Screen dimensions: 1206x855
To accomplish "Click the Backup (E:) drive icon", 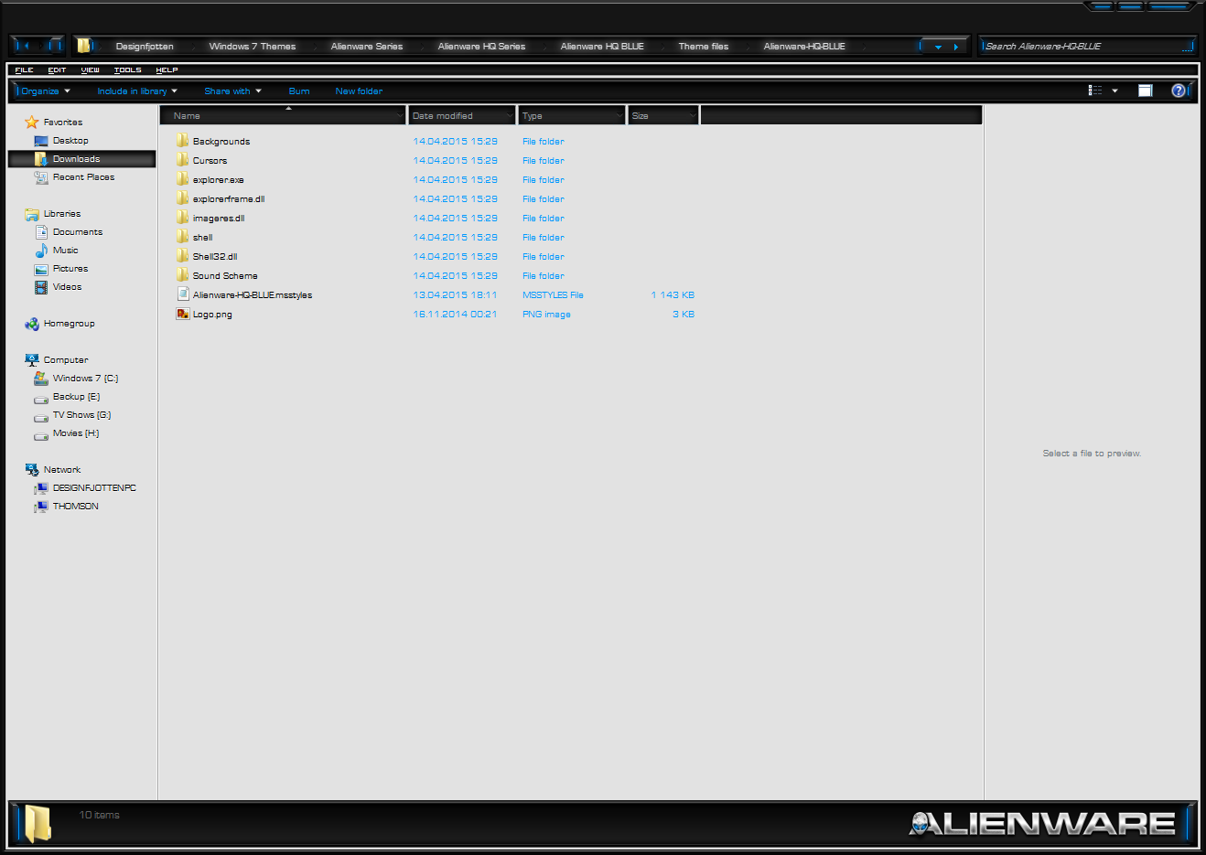I will pyautogui.click(x=41, y=399).
